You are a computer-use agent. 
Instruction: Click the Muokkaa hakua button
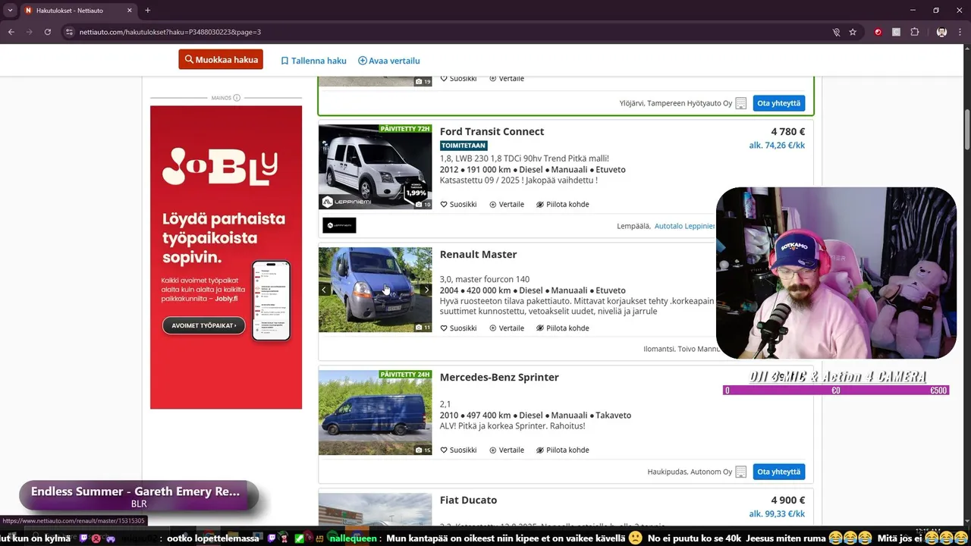tap(221, 59)
